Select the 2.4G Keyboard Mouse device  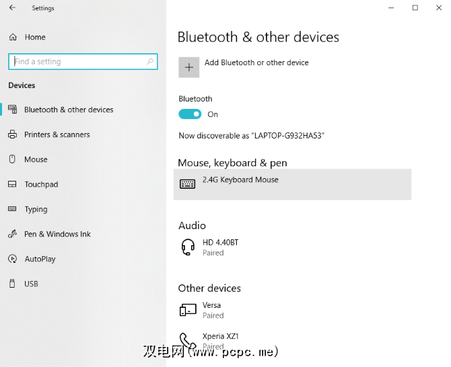(292, 184)
